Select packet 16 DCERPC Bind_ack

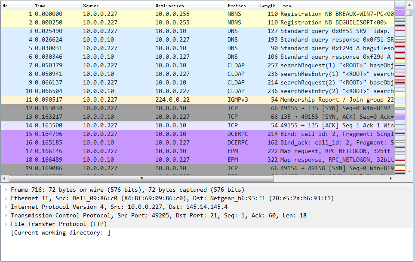coord(197,142)
